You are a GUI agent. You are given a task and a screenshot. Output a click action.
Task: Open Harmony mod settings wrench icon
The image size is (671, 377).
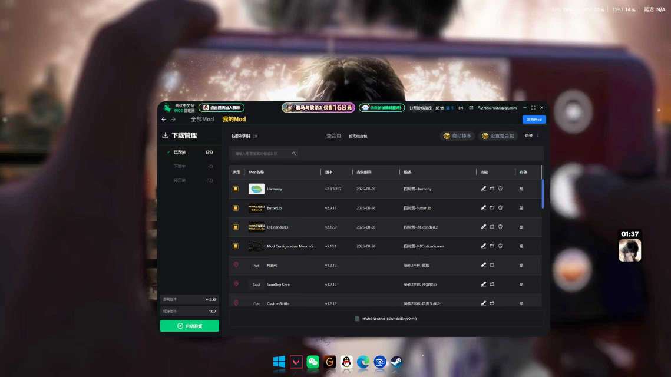[x=483, y=188]
